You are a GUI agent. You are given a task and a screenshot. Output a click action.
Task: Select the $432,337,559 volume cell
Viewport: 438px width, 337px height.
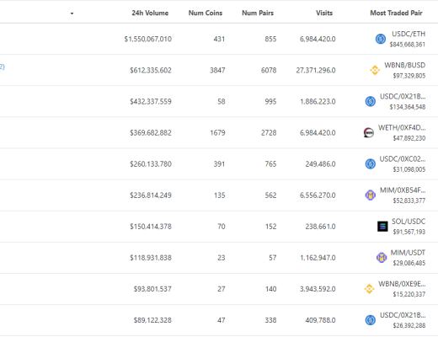point(151,101)
